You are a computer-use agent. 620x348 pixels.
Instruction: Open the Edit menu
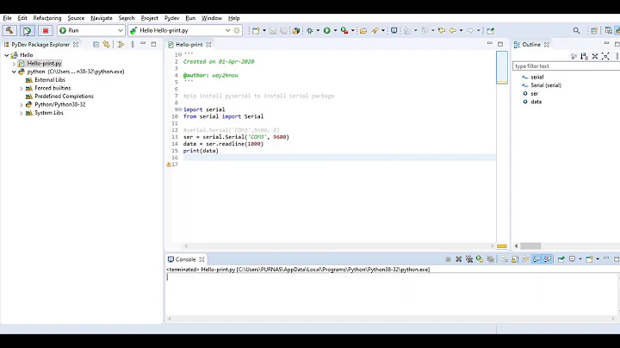(22, 18)
